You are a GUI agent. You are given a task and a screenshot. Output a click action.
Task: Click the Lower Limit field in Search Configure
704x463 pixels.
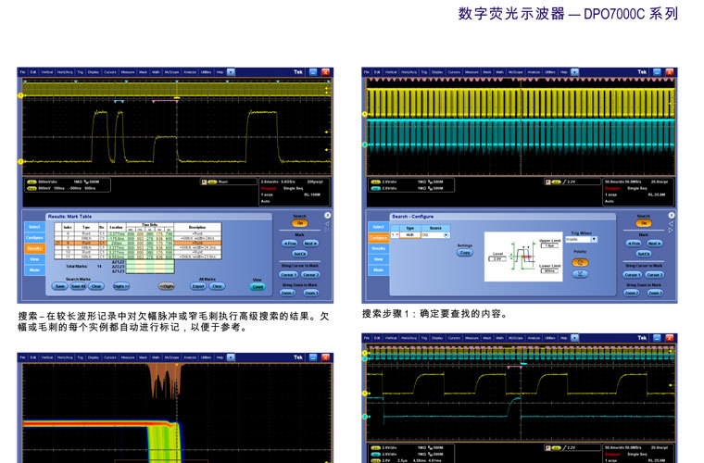click(x=549, y=271)
